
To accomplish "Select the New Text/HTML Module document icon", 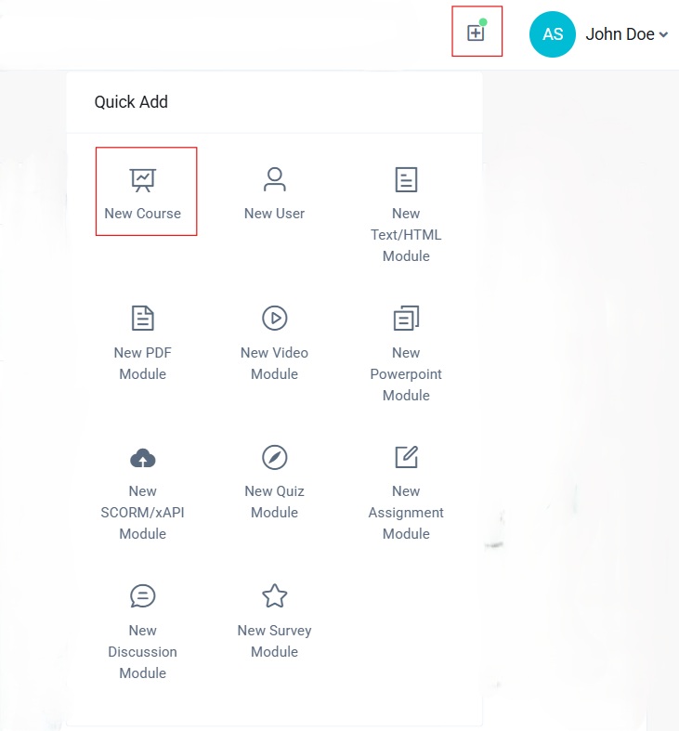I will pyautogui.click(x=406, y=179).
